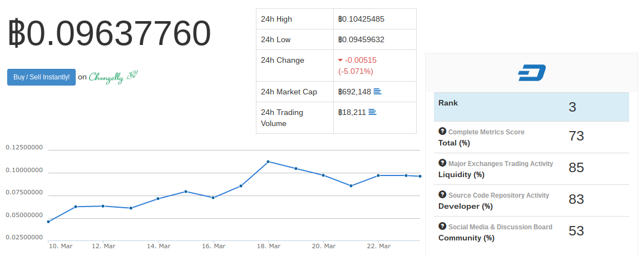Viewport: 642px width, 256px height.
Task: Click the large Bitcoin price heading
Action: [110, 33]
